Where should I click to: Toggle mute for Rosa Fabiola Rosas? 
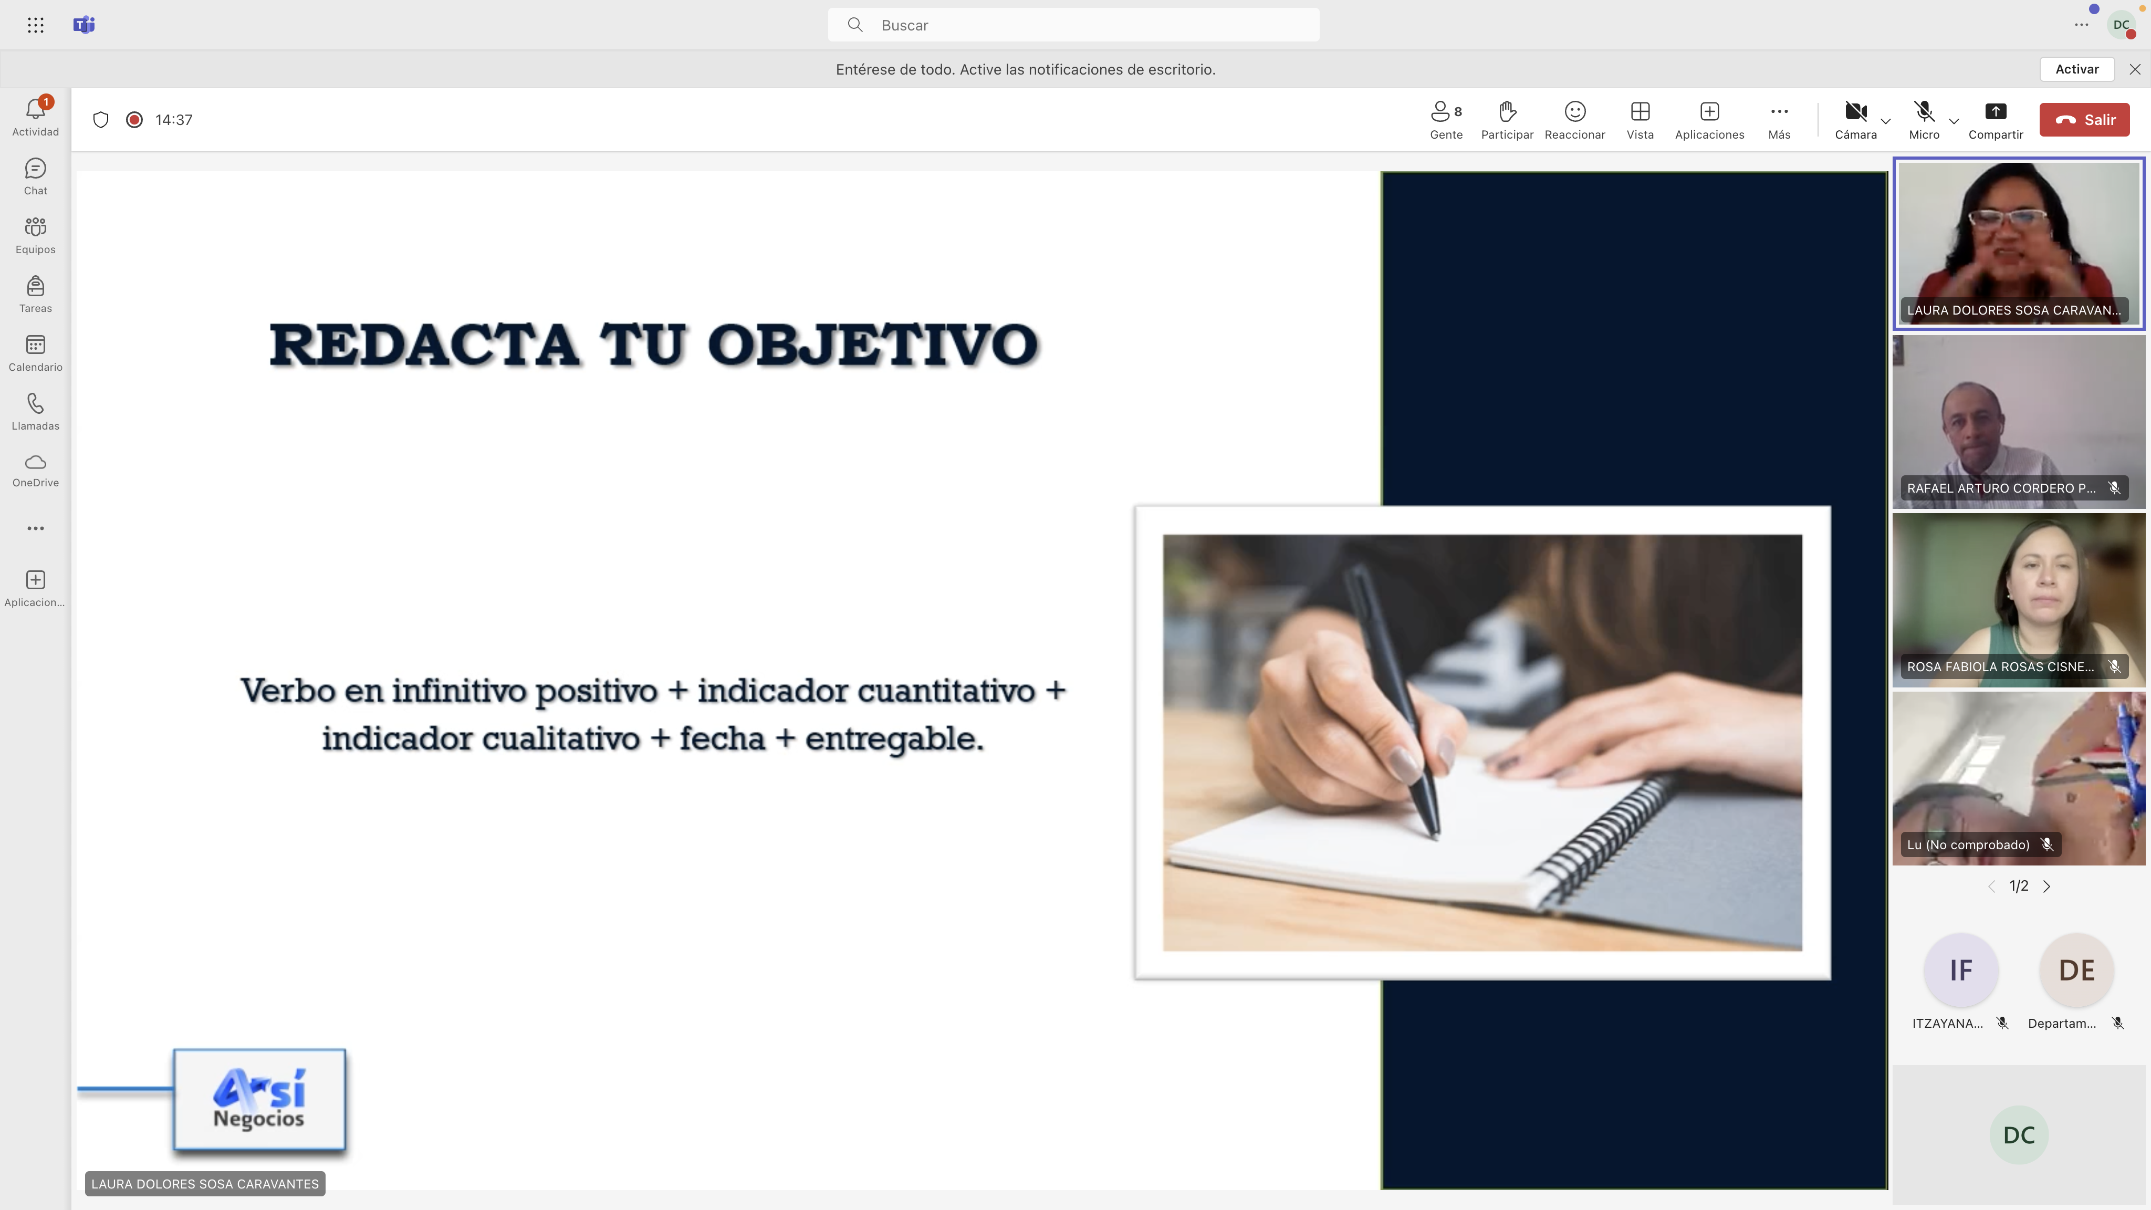coord(2115,666)
